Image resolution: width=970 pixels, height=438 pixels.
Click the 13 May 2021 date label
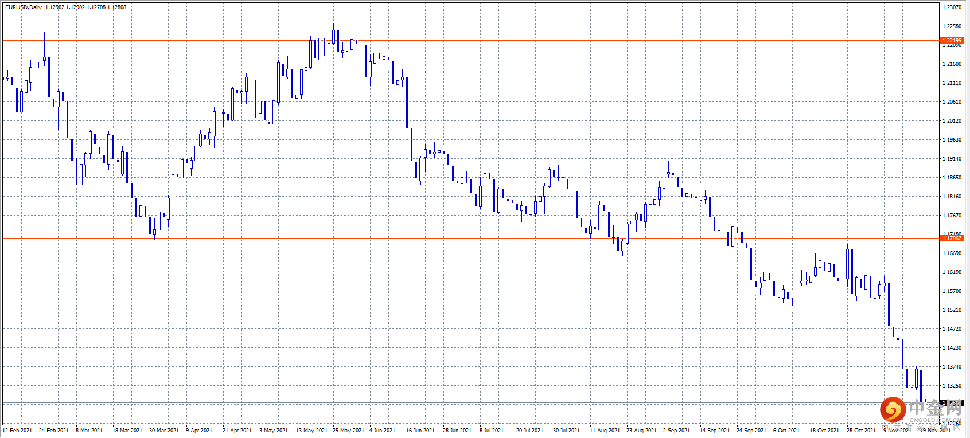click(x=311, y=431)
